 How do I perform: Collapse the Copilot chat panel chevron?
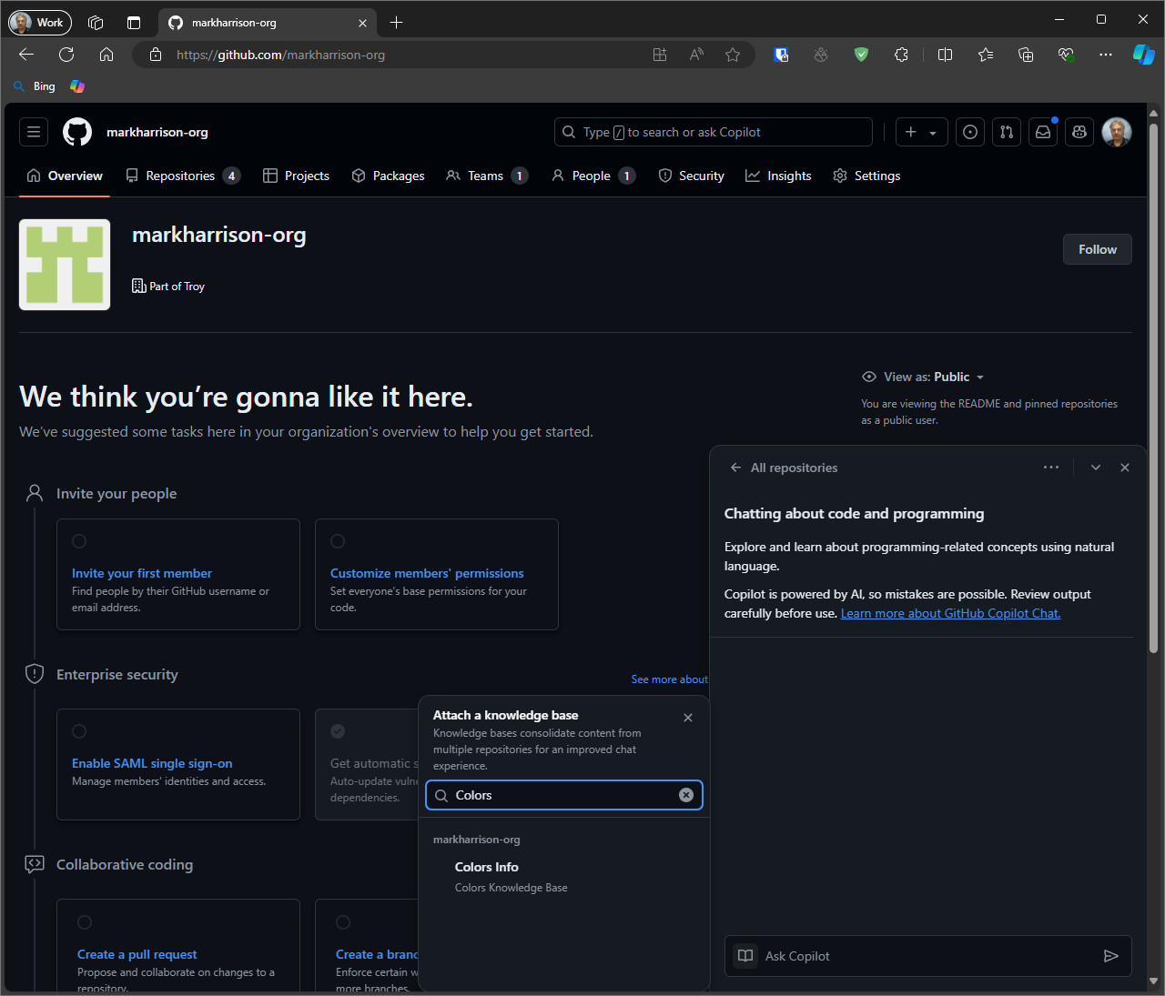[x=1096, y=468]
